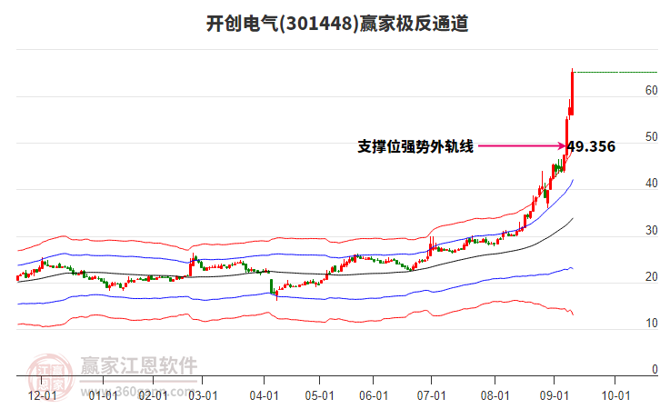Click the 10 price axis label
The width and height of the screenshot is (660, 409).
click(651, 323)
